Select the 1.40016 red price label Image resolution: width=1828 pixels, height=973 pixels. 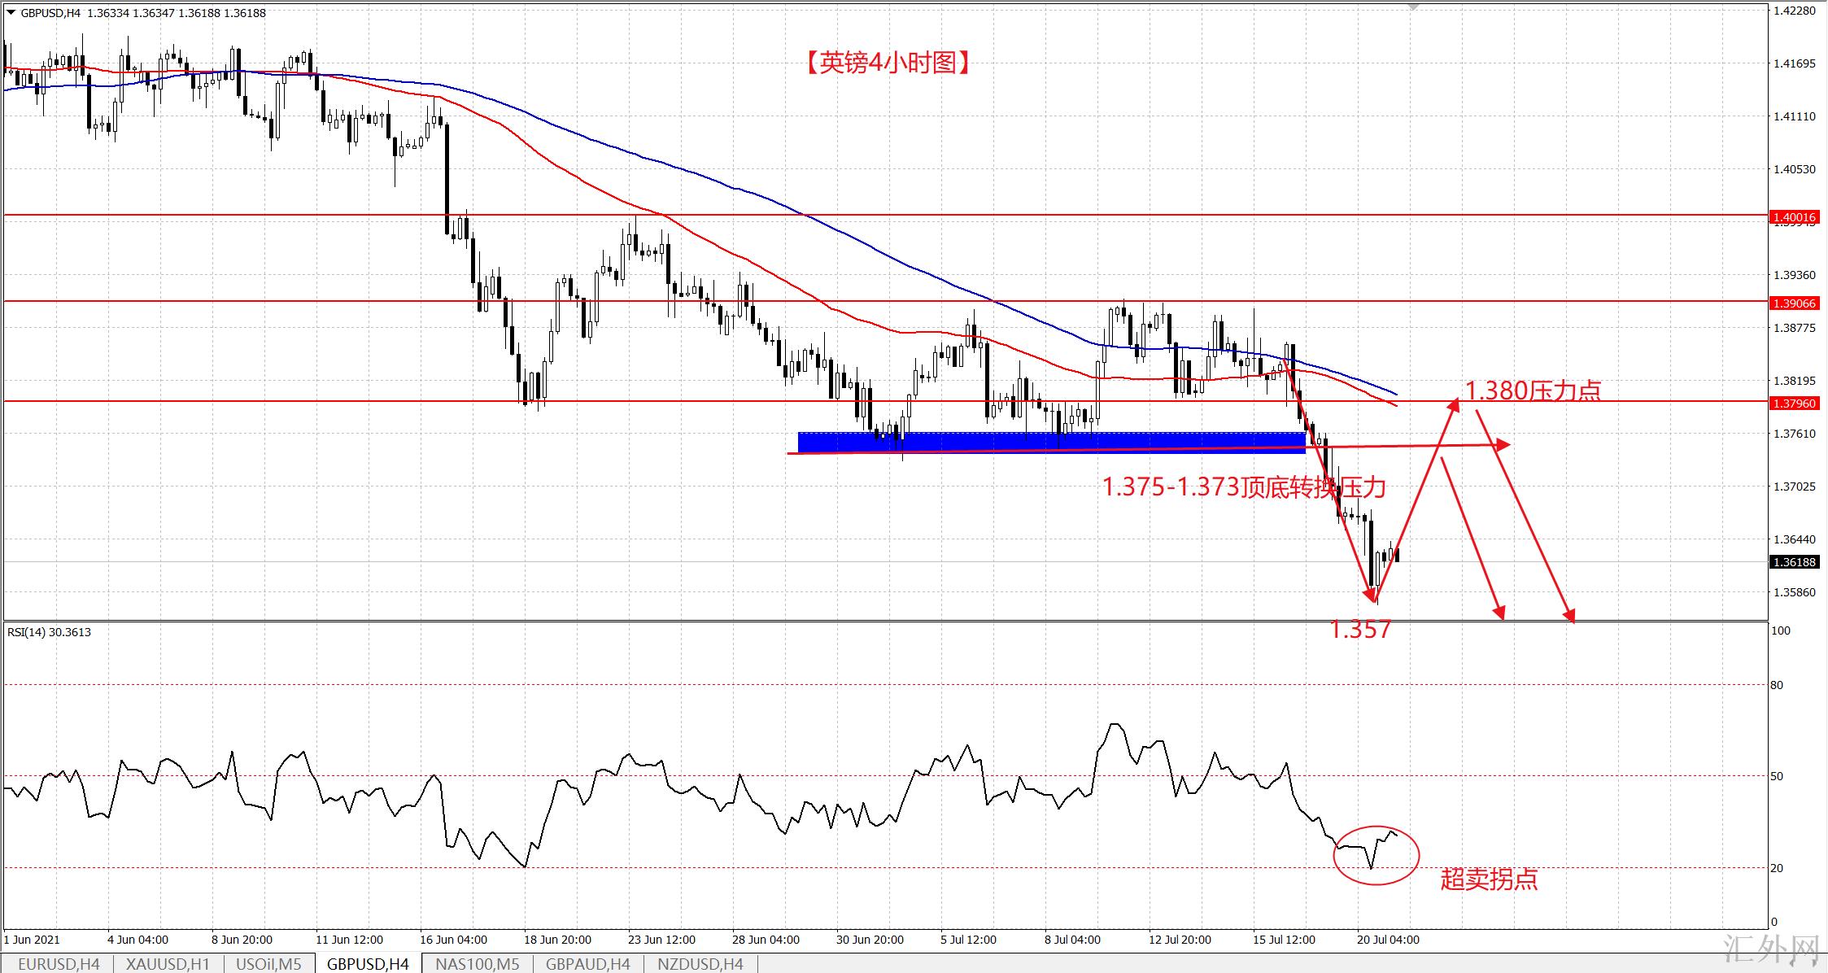click(x=1794, y=217)
